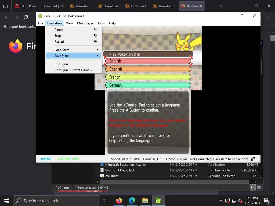Open the File menu in Lime3DS
This screenshot has width=275, height=206.
click(41, 23)
